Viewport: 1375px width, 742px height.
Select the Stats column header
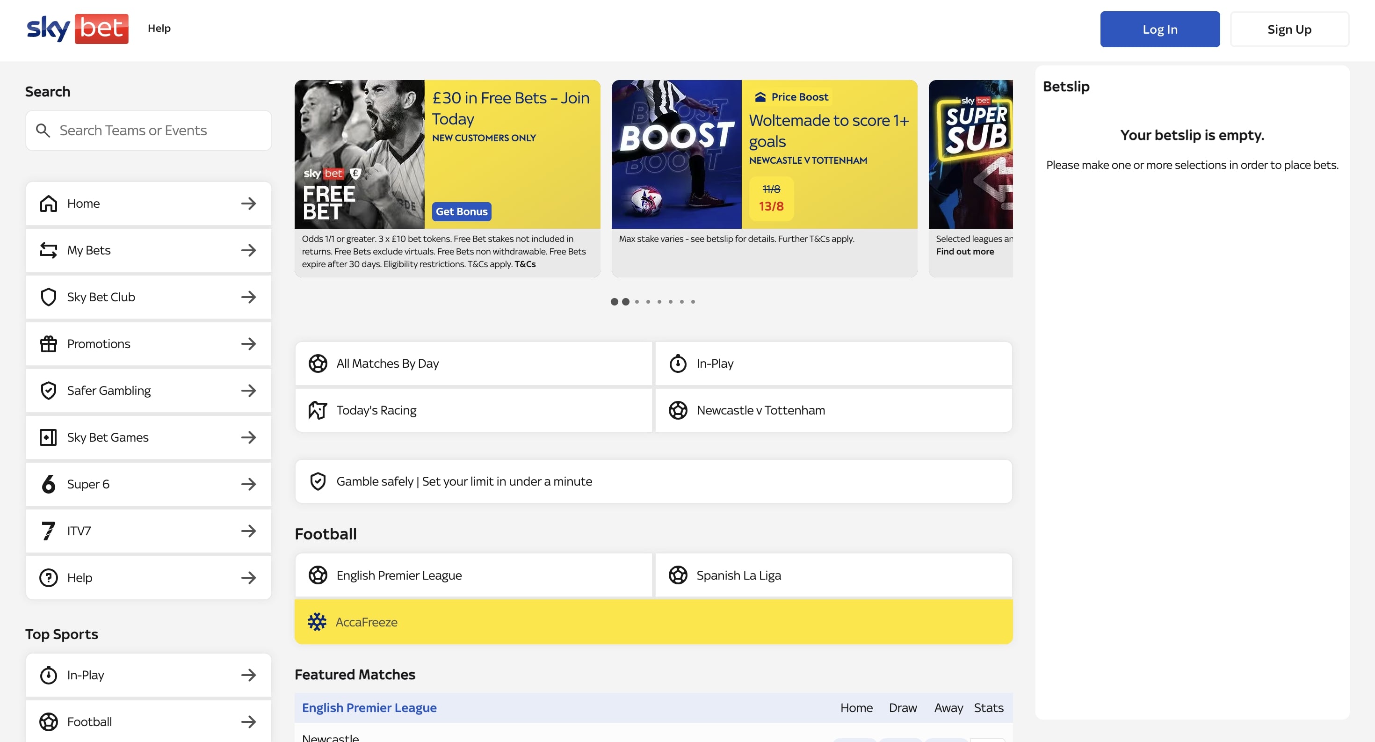(988, 707)
